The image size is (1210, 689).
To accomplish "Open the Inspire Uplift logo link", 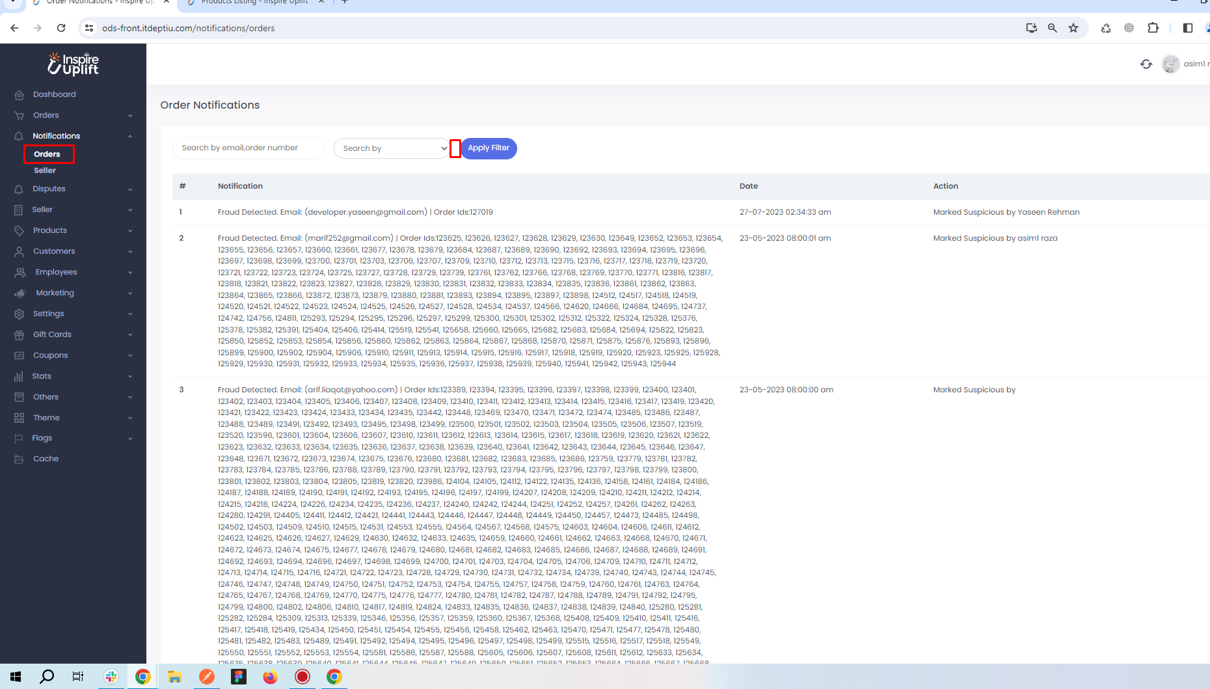I will point(73,64).
